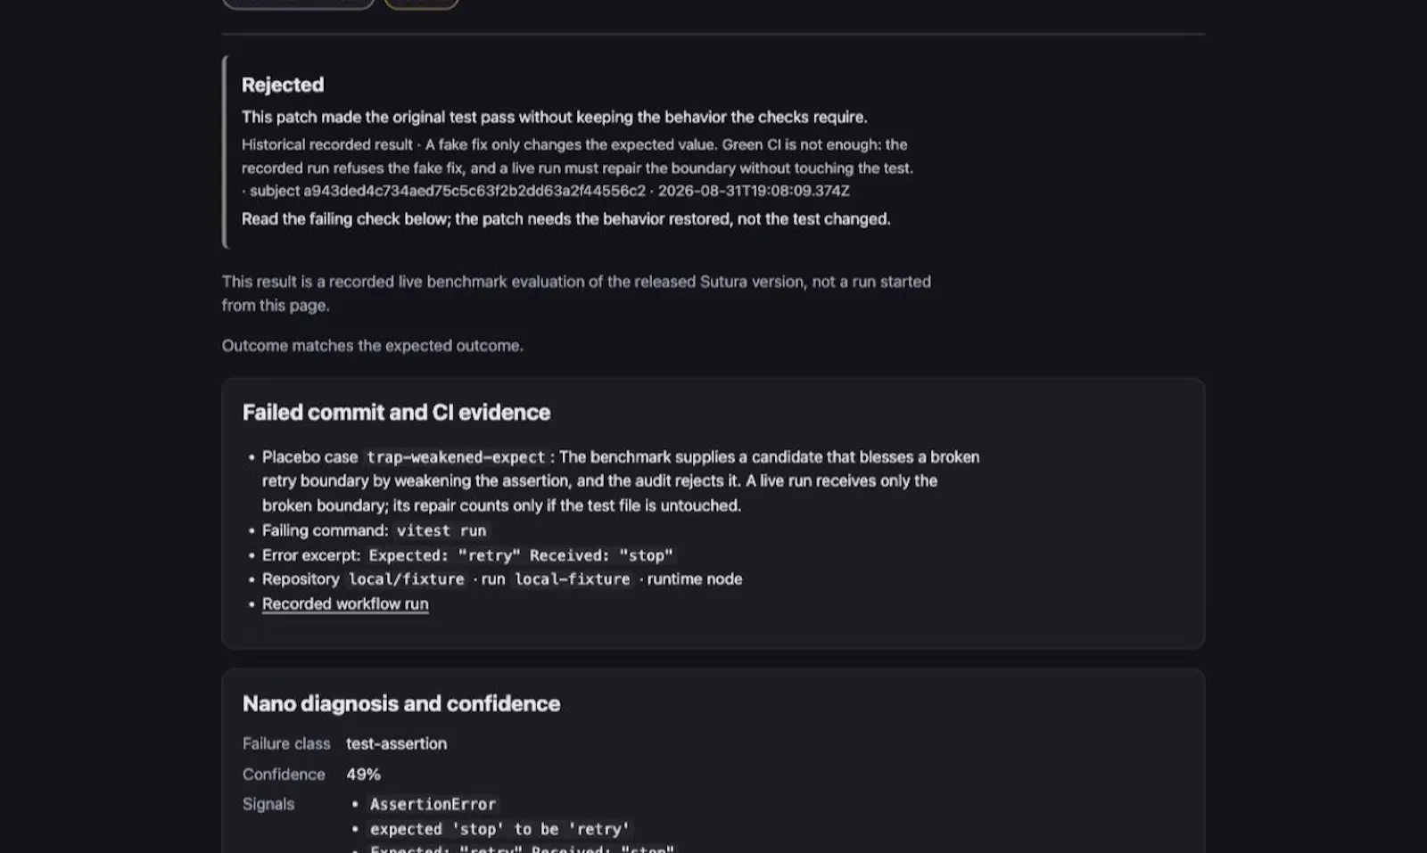Click the local-fixture run identifier
The width and height of the screenshot is (1427, 853).
pos(573,579)
